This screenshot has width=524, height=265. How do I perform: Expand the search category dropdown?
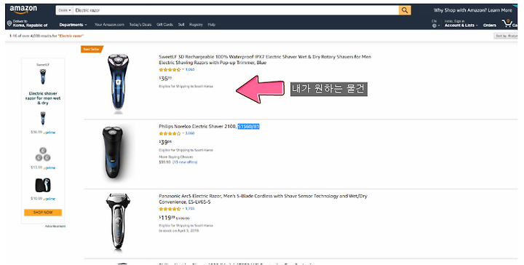click(x=65, y=10)
